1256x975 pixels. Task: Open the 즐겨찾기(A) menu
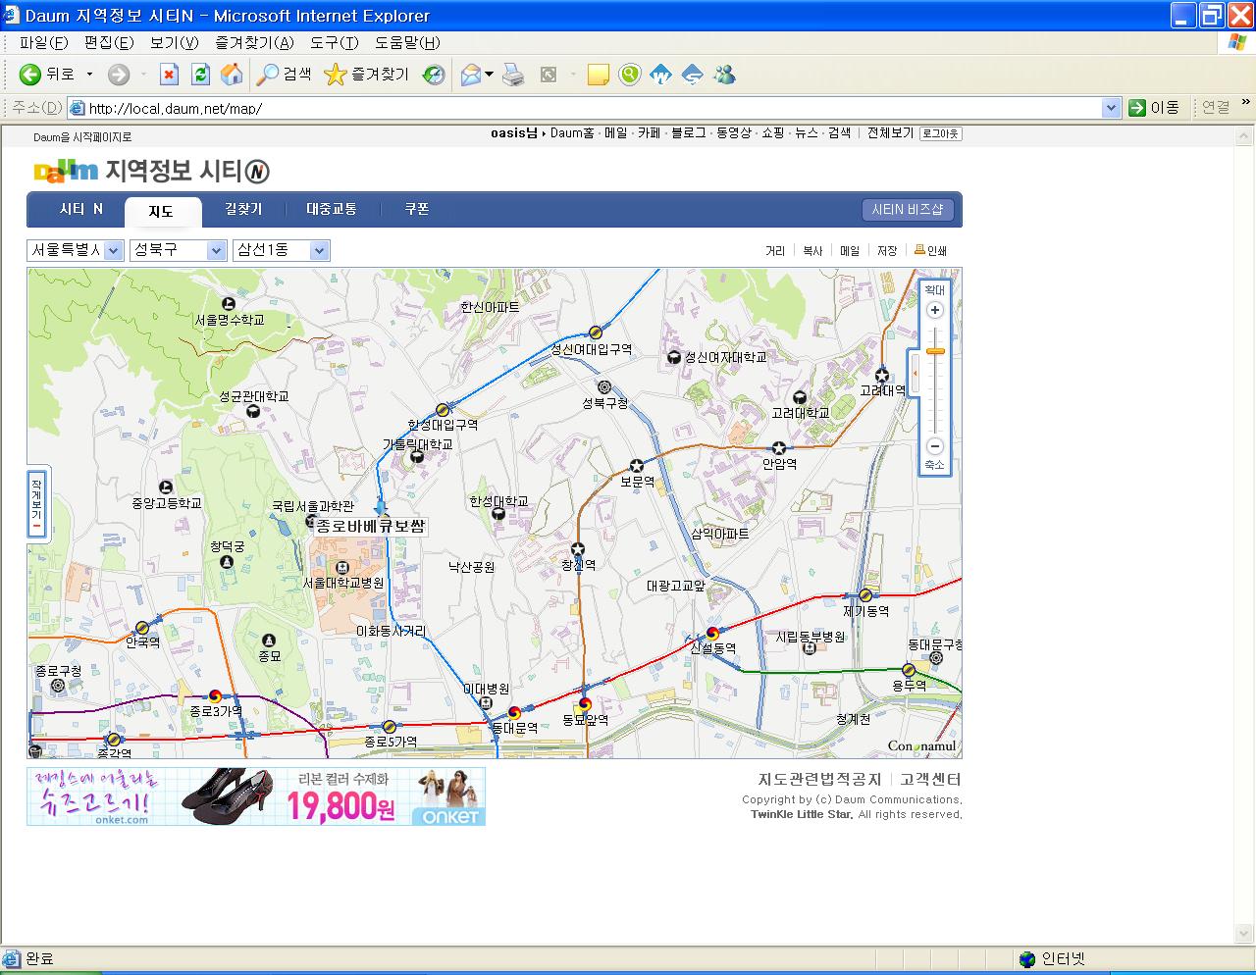(254, 42)
